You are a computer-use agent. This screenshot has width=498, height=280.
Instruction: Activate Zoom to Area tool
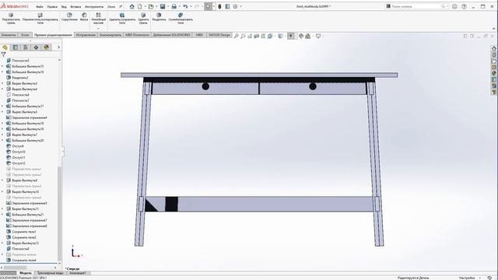(x=243, y=37)
